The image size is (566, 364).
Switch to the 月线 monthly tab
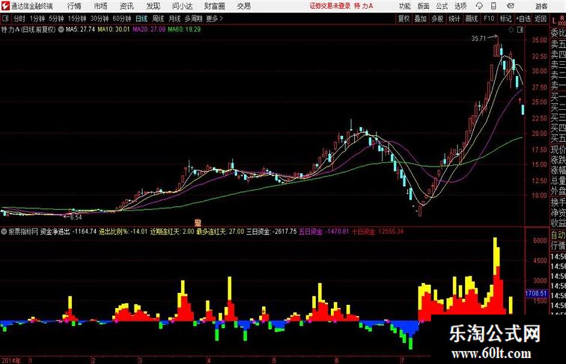click(x=175, y=19)
